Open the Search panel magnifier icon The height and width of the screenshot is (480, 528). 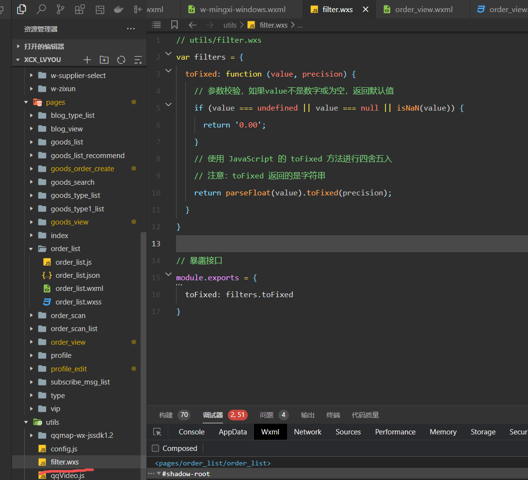pyautogui.click(x=41, y=9)
